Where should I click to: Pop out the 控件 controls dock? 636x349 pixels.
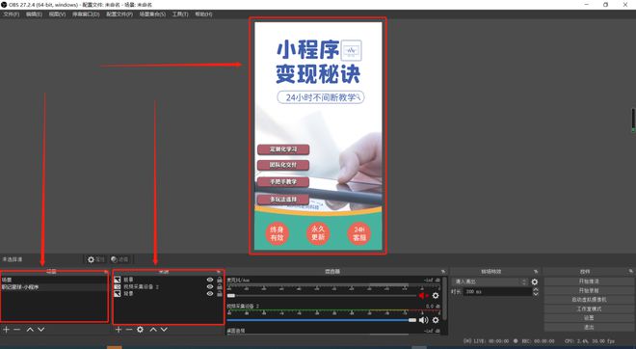631,271
